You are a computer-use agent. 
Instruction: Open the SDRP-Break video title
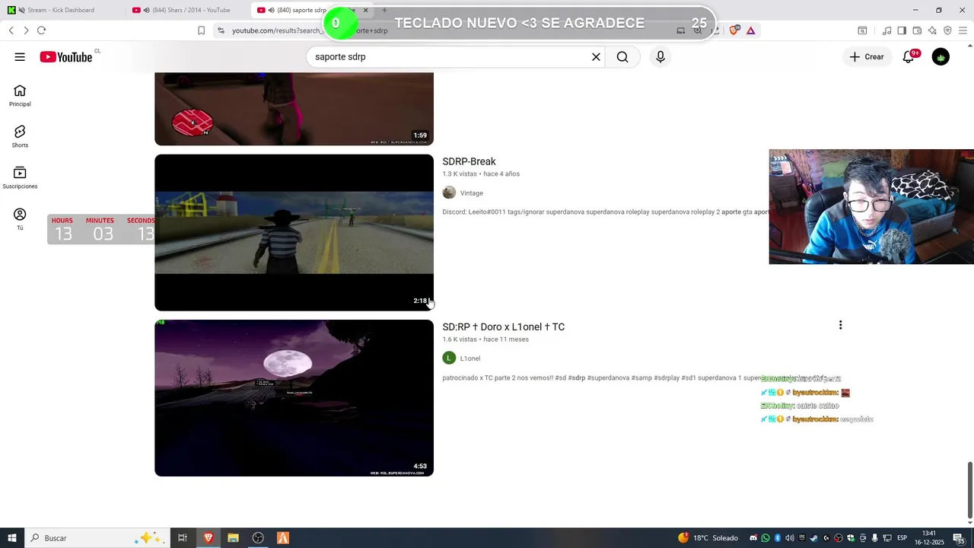pyautogui.click(x=469, y=161)
